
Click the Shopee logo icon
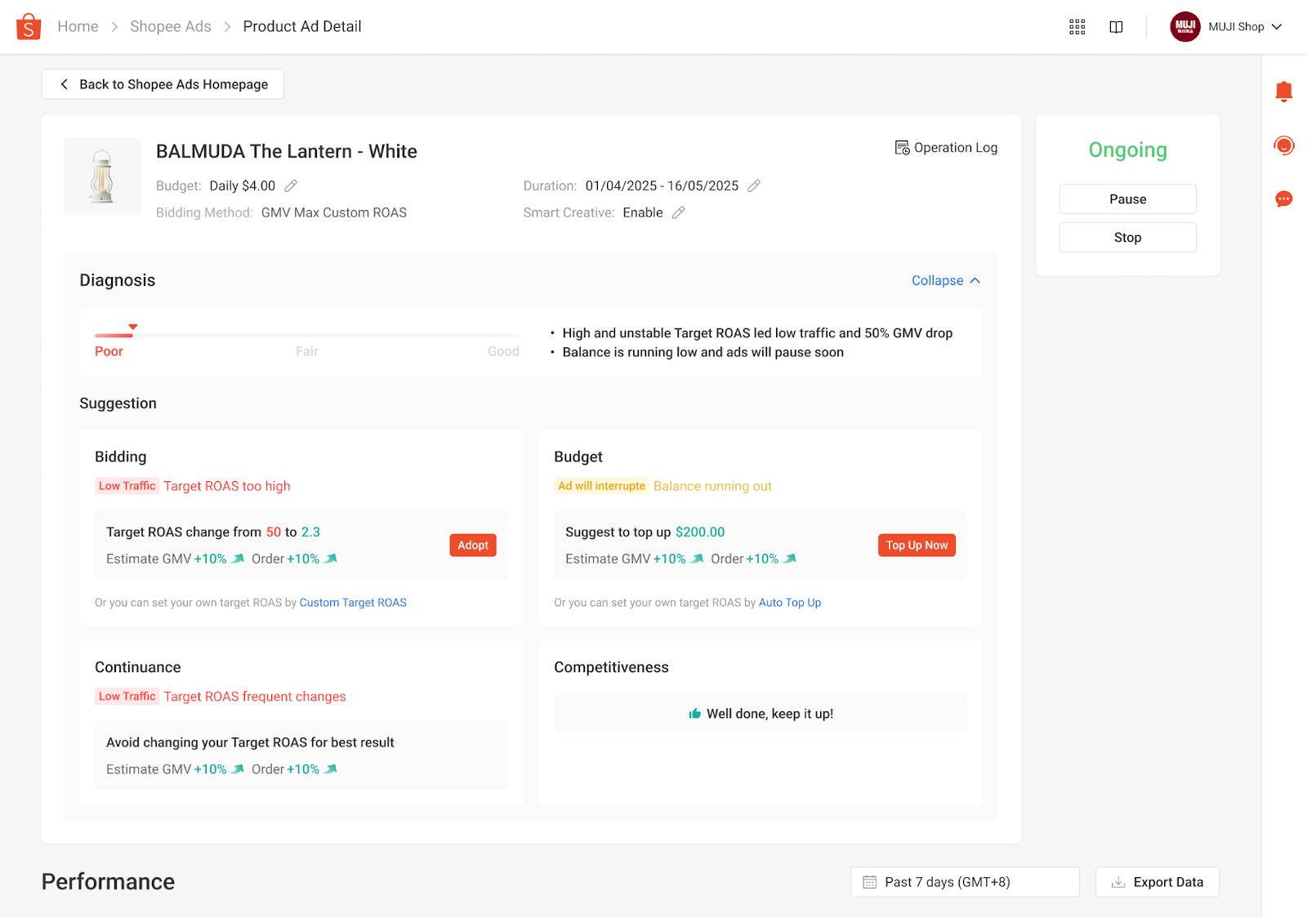[x=29, y=26]
